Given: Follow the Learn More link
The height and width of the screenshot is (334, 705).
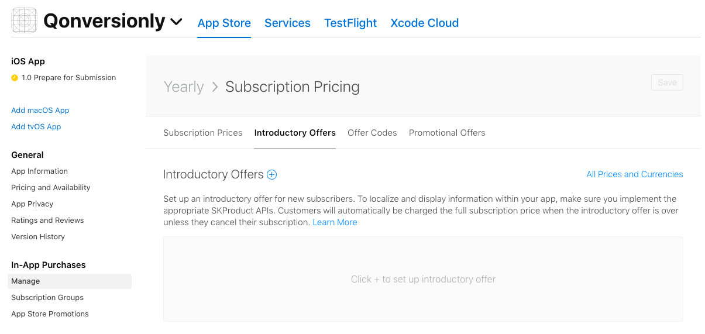Looking at the screenshot, I should point(335,222).
